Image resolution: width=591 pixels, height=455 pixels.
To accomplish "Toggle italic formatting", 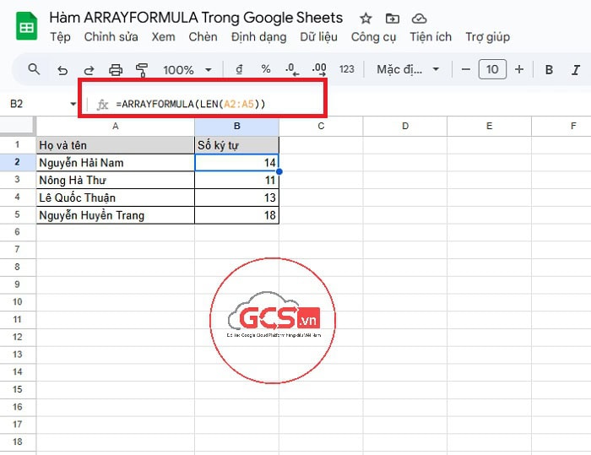I will point(576,70).
